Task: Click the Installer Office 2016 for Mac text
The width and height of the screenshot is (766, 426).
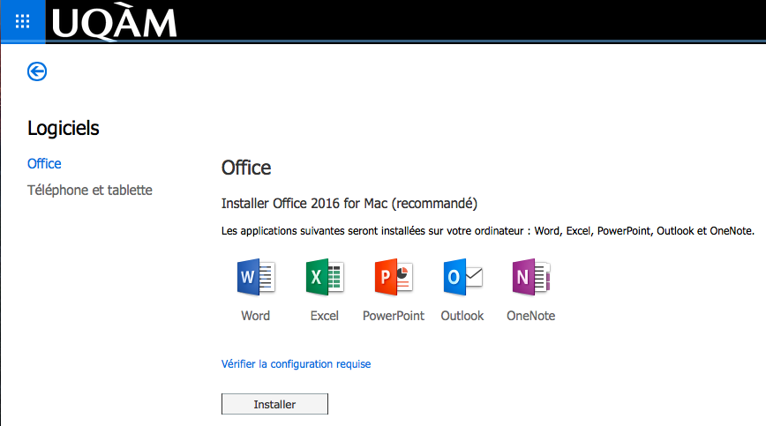Action: point(349,204)
